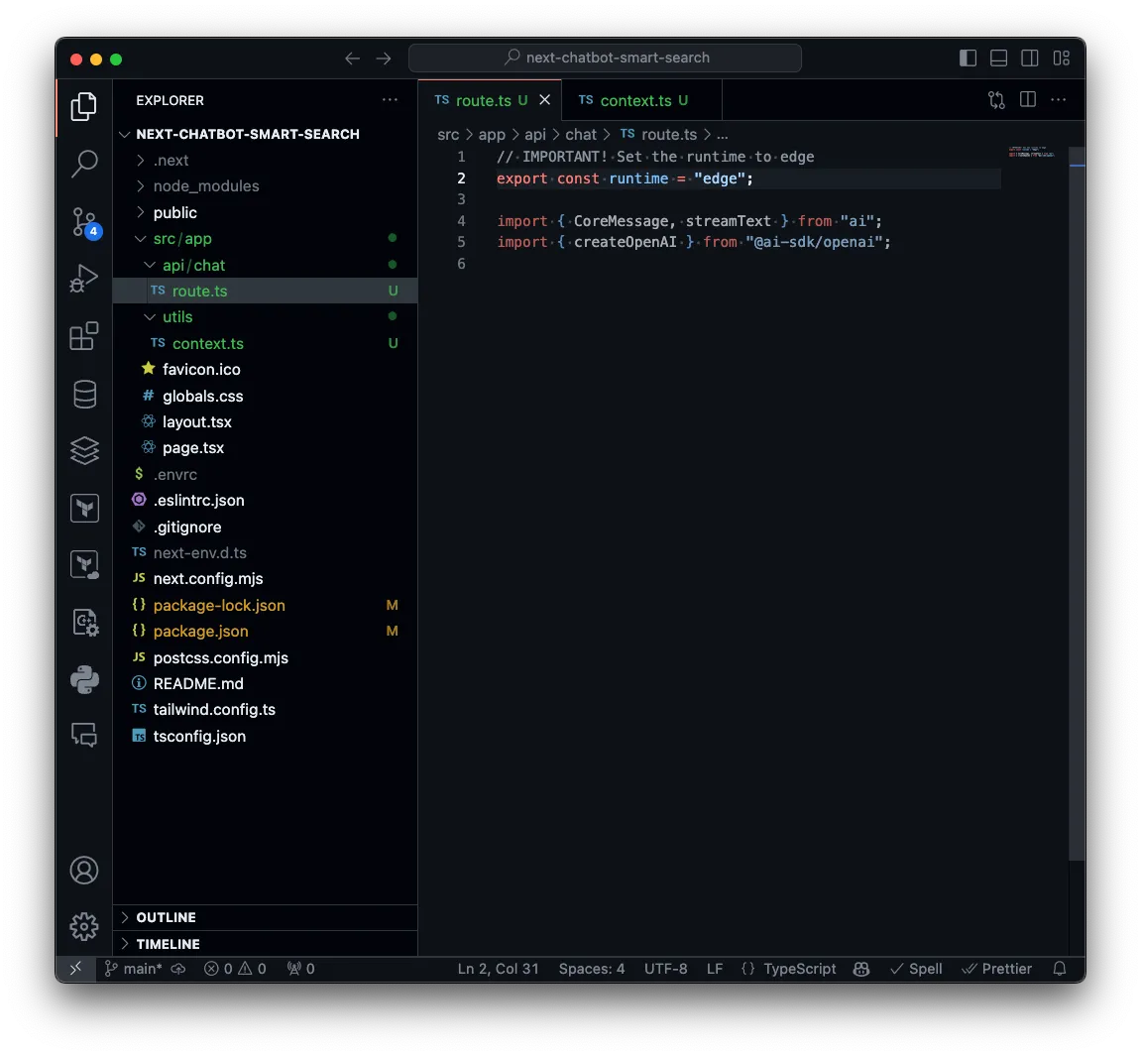Screen dimensions: 1141x1056
Task: Go forward with the right arrow
Action: pos(384,59)
